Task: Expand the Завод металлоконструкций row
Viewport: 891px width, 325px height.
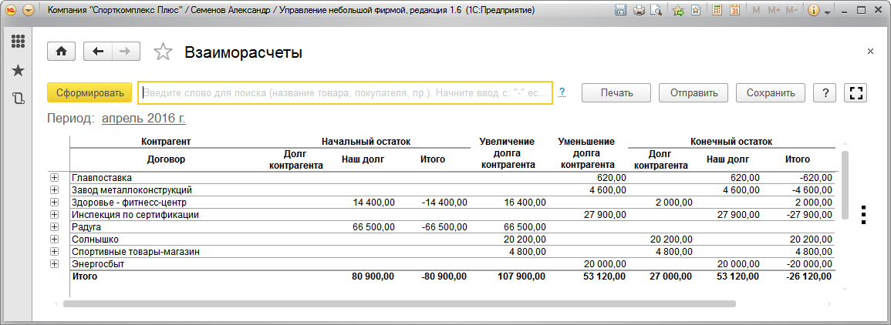Action: point(55,189)
